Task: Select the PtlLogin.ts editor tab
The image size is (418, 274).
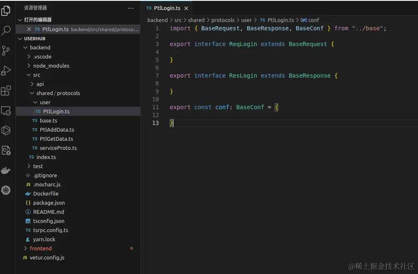Action: [167, 8]
